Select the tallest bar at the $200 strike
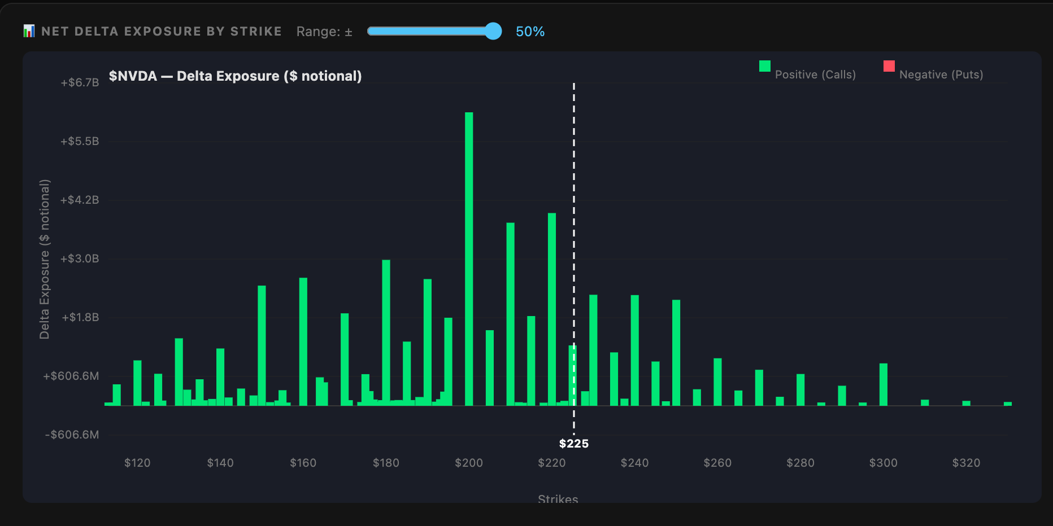The image size is (1053, 526). [x=469, y=259]
